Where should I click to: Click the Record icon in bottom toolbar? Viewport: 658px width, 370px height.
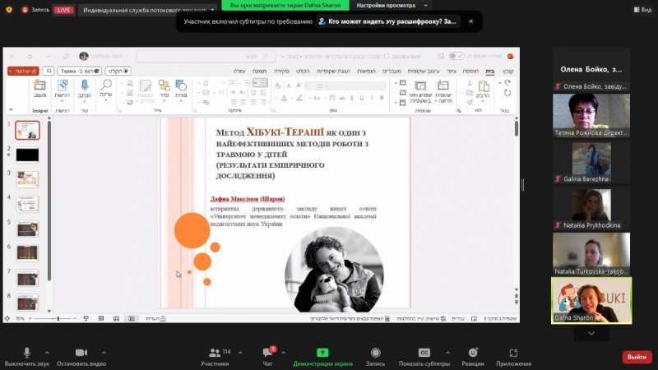(375, 353)
